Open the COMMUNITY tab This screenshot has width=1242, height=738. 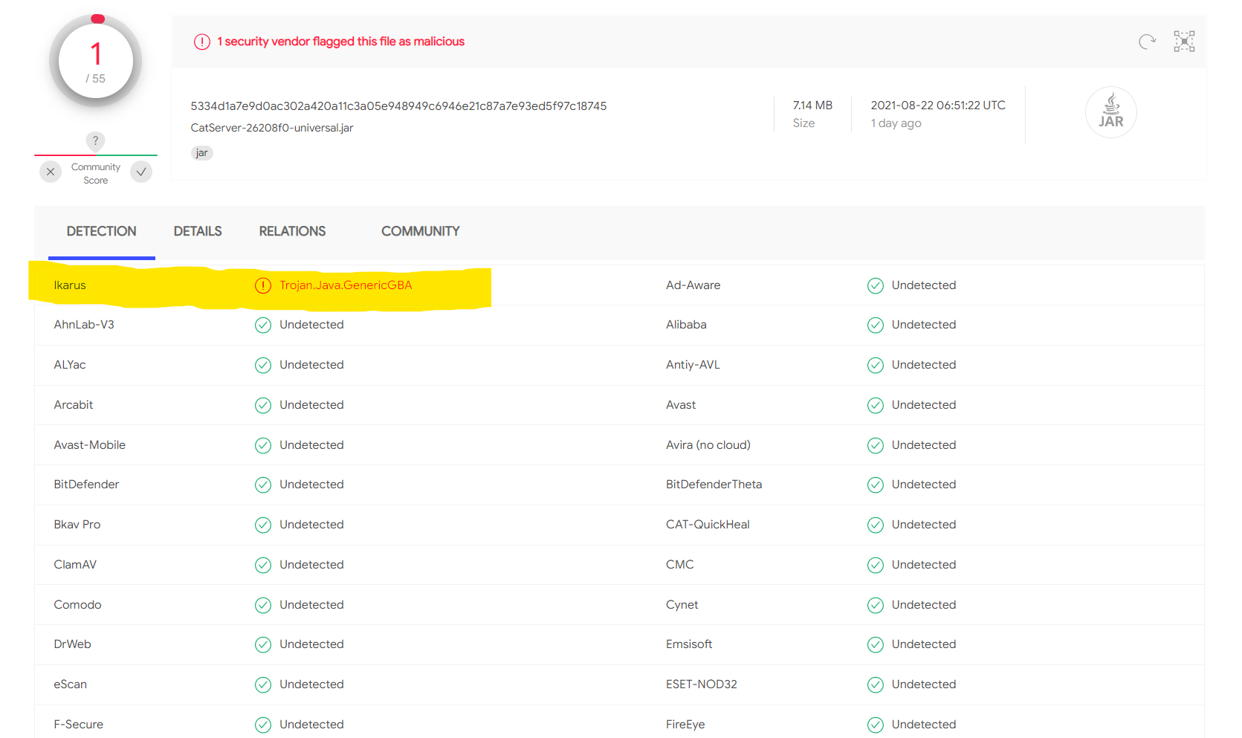[x=420, y=231]
